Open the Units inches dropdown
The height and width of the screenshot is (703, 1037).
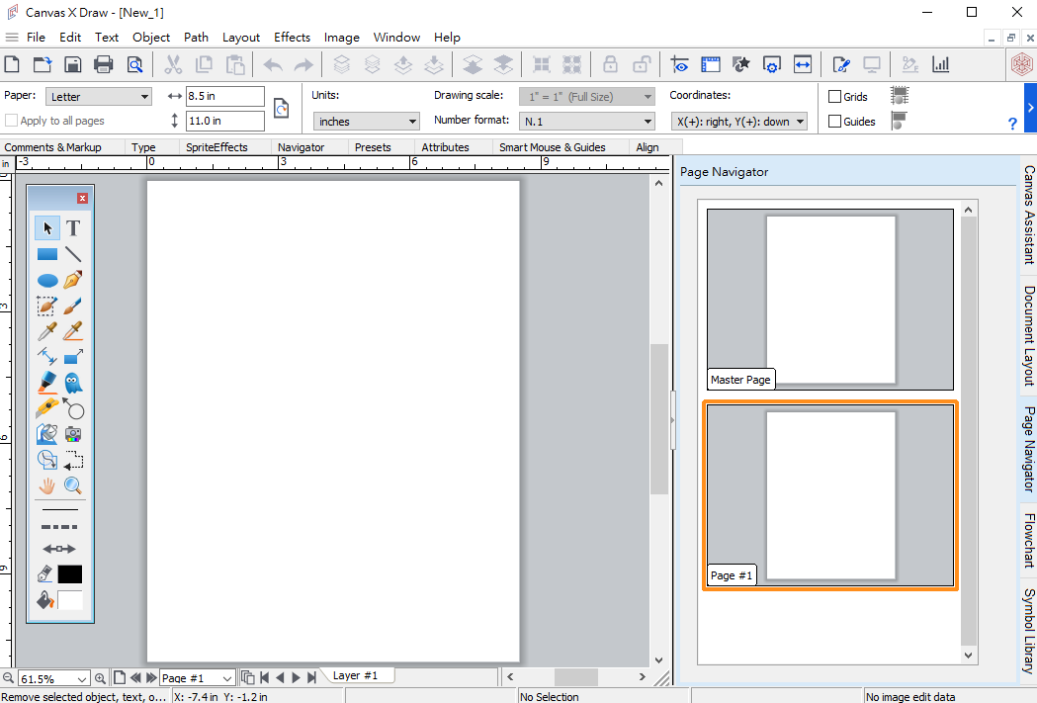point(367,121)
